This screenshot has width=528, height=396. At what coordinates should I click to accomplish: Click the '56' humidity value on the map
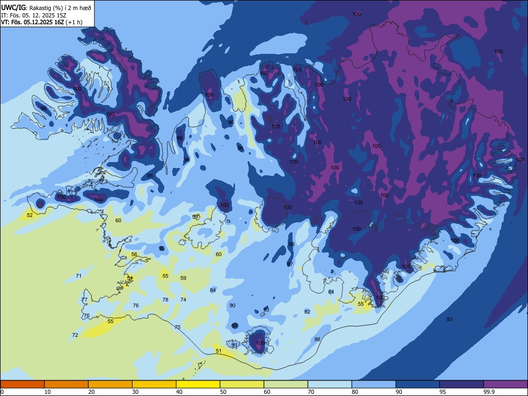tap(134, 254)
